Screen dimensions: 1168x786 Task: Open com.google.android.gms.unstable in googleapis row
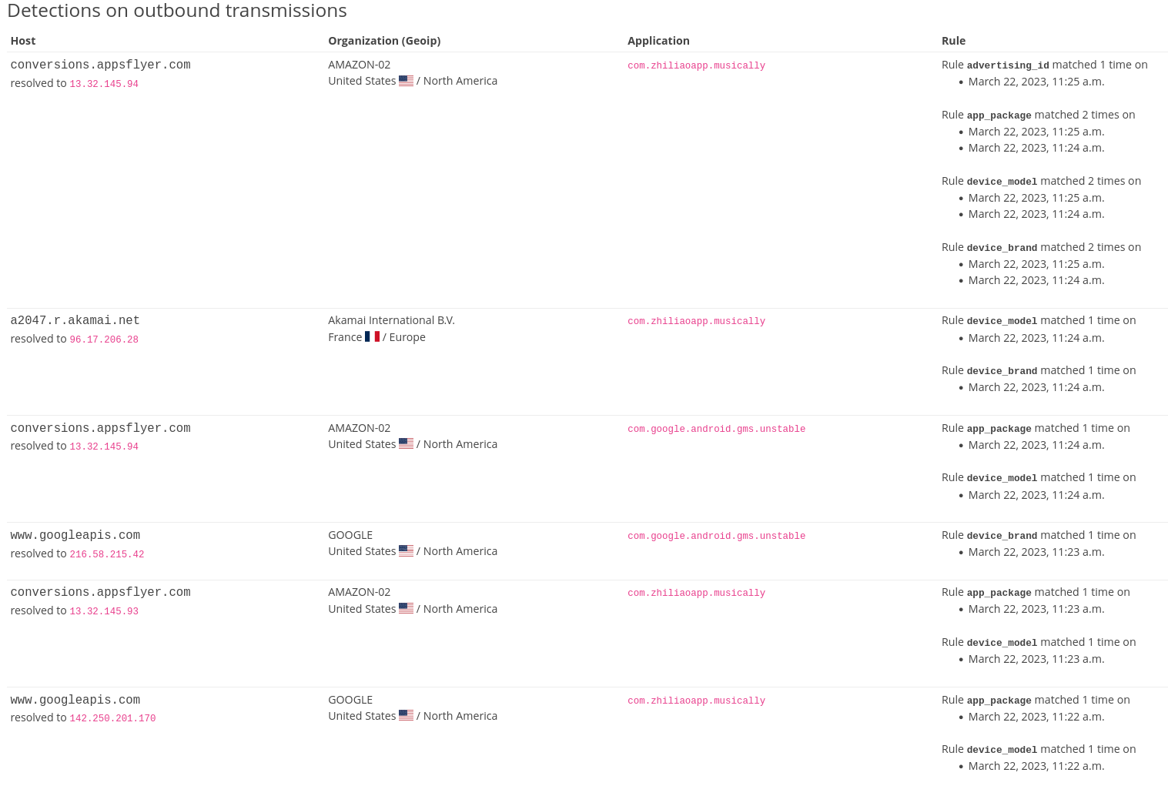click(x=716, y=537)
